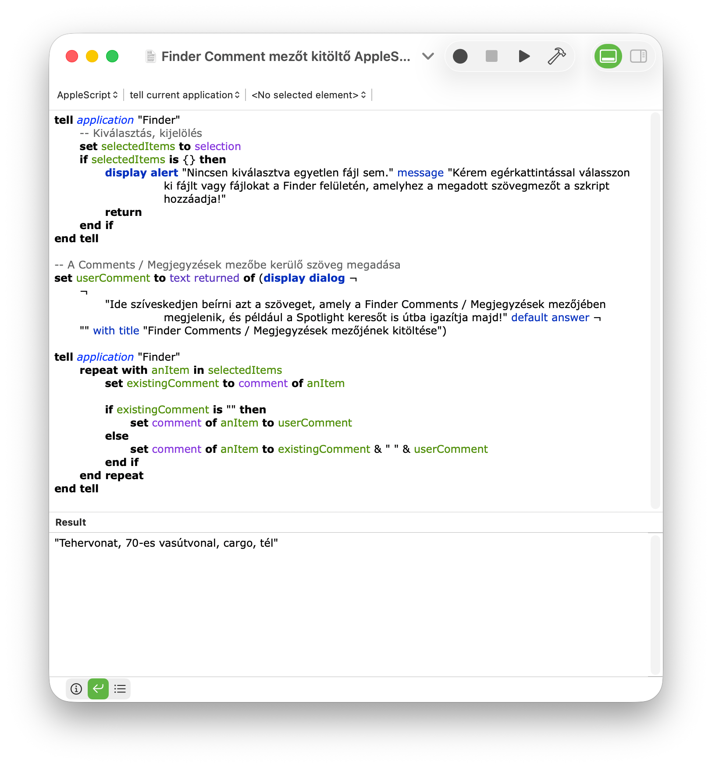Viewport: 712px width, 767px height.
Task: Show the event log list tab
Action: (x=120, y=689)
